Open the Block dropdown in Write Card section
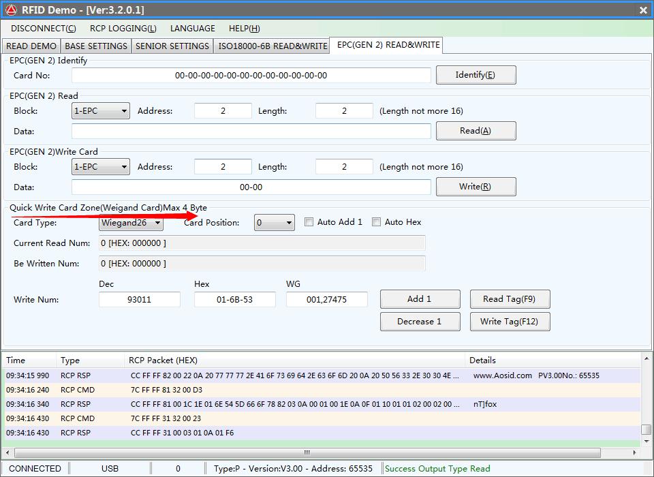 tap(101, 167)
